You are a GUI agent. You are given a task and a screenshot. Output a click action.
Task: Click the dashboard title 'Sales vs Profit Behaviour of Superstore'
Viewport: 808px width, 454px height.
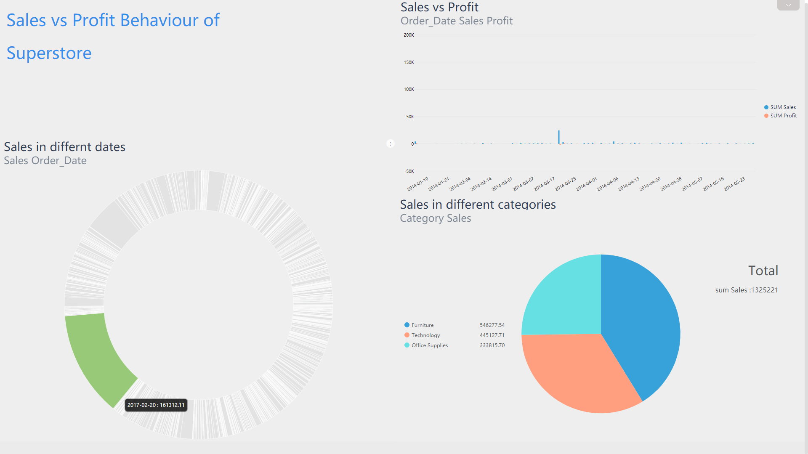[x=113, y=37]
